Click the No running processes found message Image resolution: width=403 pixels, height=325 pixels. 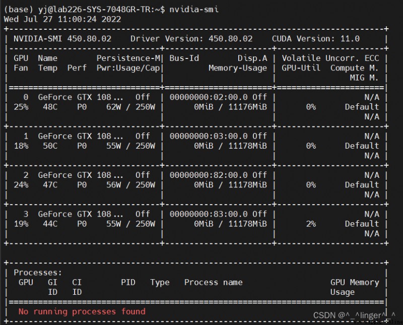point(82,311)
